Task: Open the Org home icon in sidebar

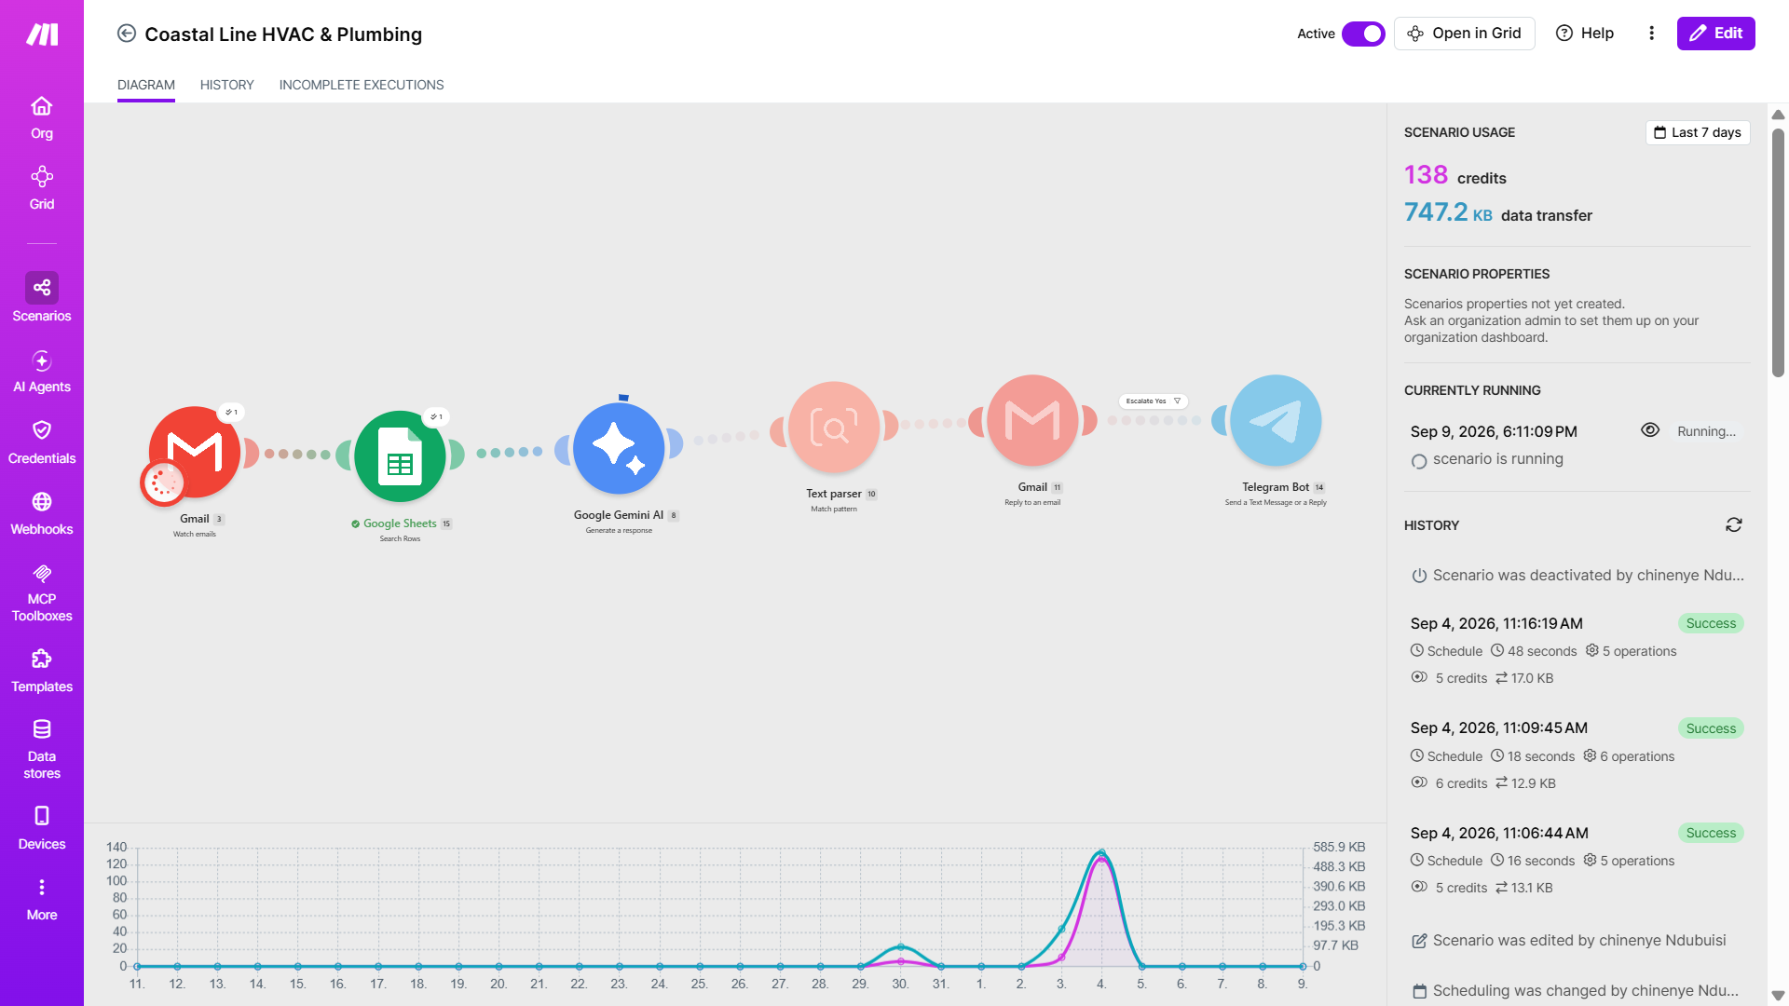Action: click(x=41, y=118)
